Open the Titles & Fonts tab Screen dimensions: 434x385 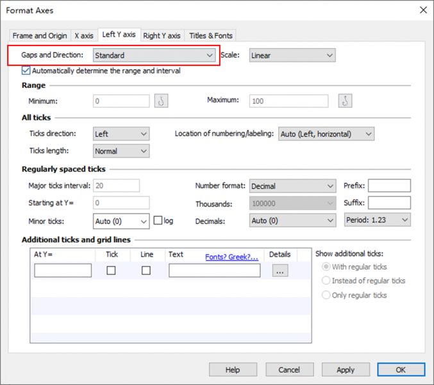(x=210, y=35)
